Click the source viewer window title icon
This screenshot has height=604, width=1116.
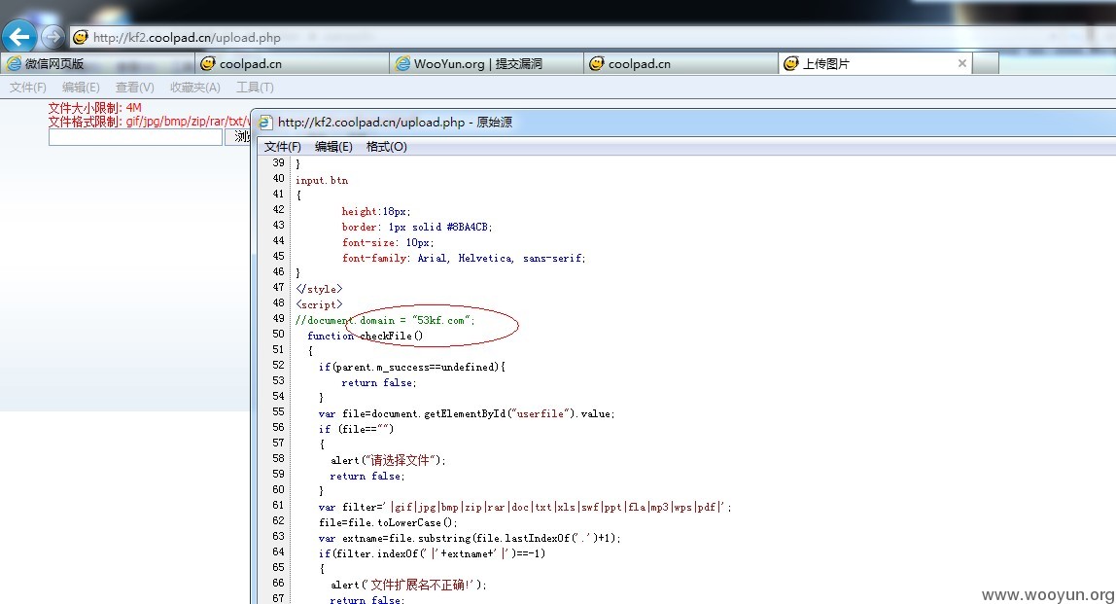265,123
